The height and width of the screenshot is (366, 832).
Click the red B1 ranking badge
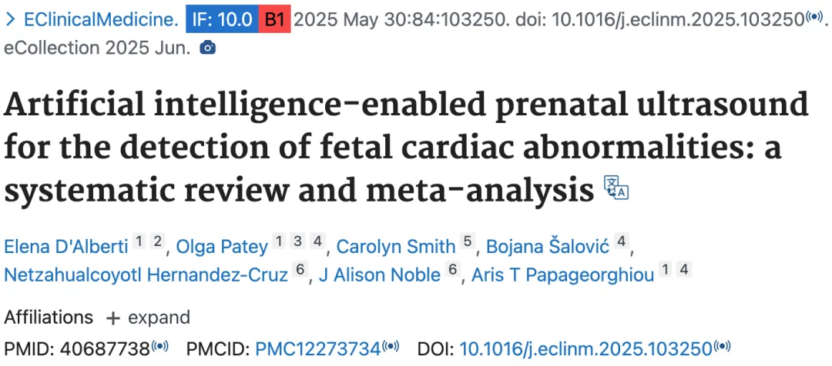tap(275, 20)
